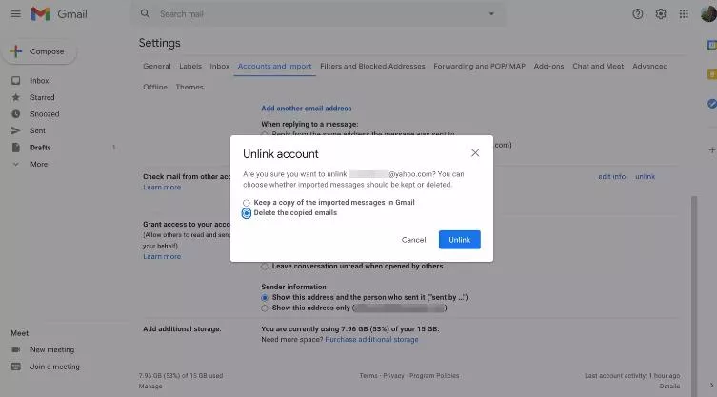Open the Inbox folder
717x397 pixels.
tap(39, 81)
